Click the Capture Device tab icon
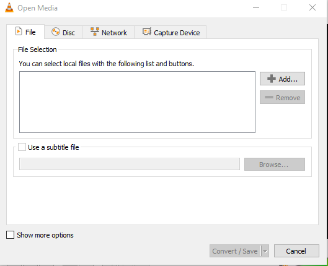The image size is (328, 266). coord(147,32)
